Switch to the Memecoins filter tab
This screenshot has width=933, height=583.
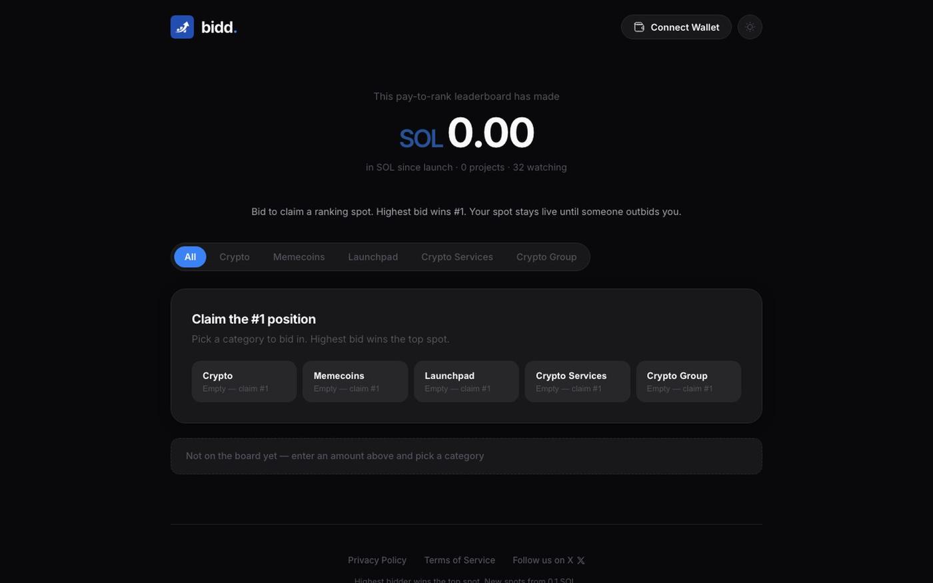click(299, 257)
